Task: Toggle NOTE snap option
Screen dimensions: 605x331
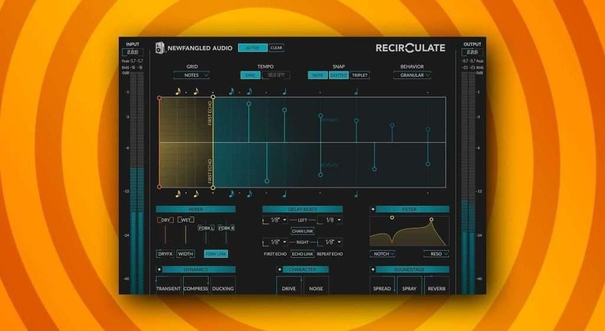Action: (x=318, y=75)
